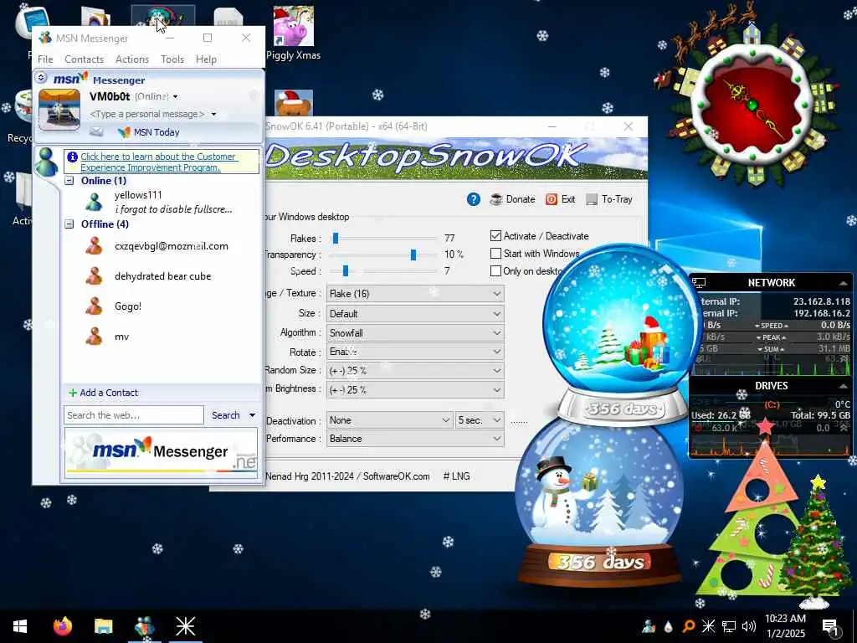Click the MSN butterfly icon beside MSN Today
The image size is (857, 643).
tap(124, 131)
